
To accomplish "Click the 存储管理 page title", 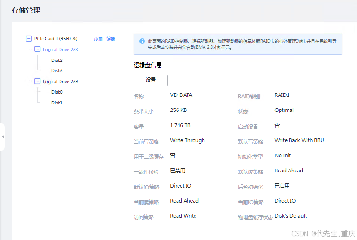I will click(x=26, y=10).
